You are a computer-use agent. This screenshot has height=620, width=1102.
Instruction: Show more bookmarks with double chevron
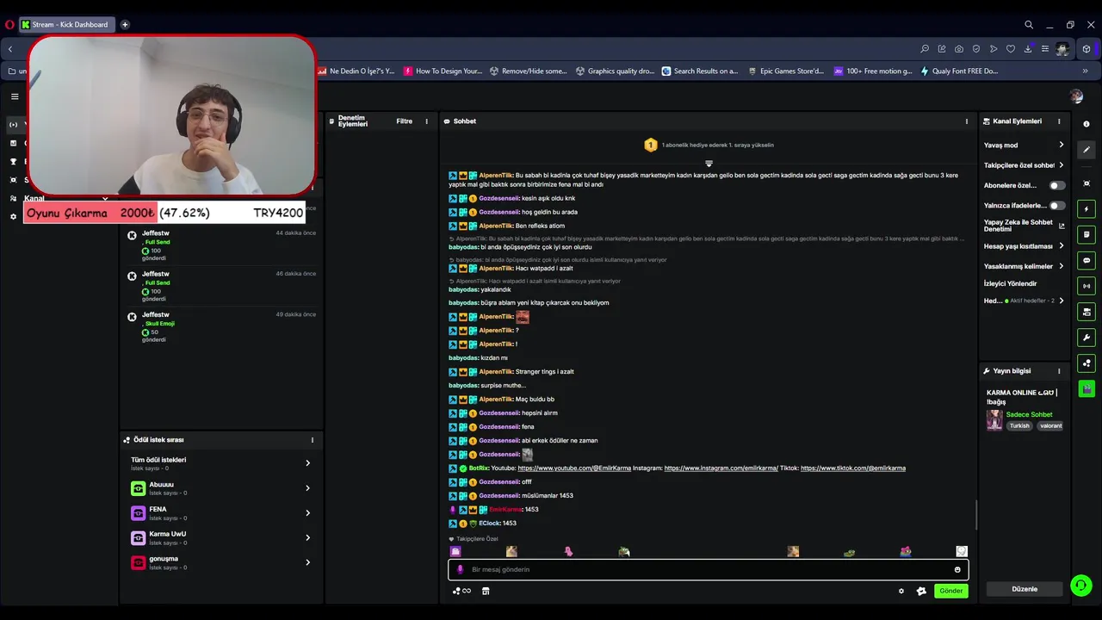1086,71
